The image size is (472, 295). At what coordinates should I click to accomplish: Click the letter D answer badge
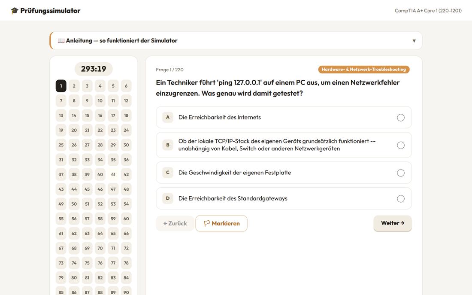tap(168, 198)
